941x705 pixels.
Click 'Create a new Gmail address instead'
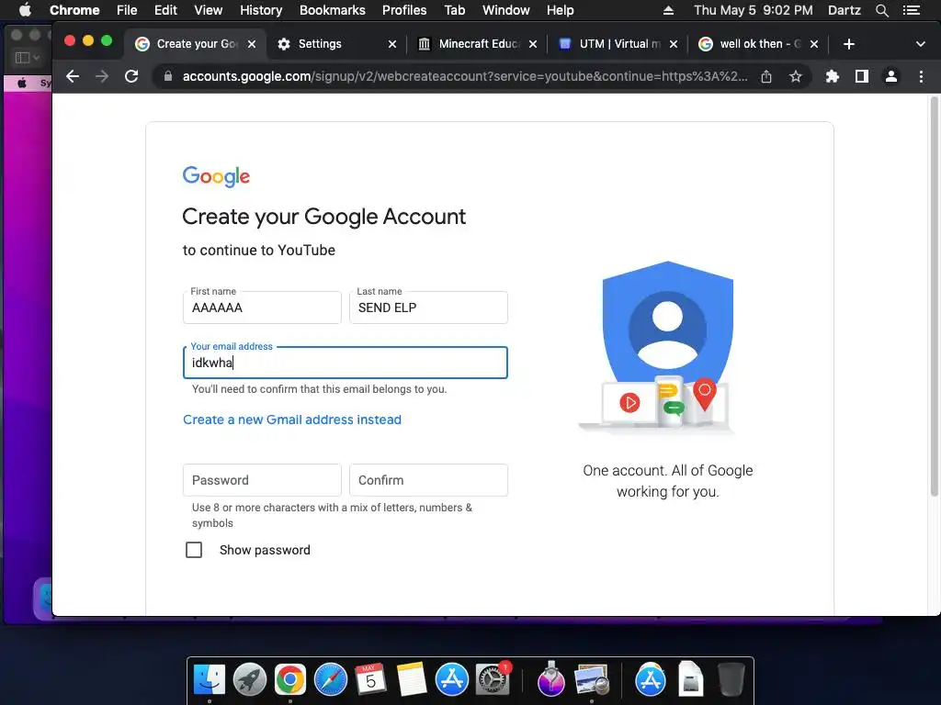click(x=292, y=420)
